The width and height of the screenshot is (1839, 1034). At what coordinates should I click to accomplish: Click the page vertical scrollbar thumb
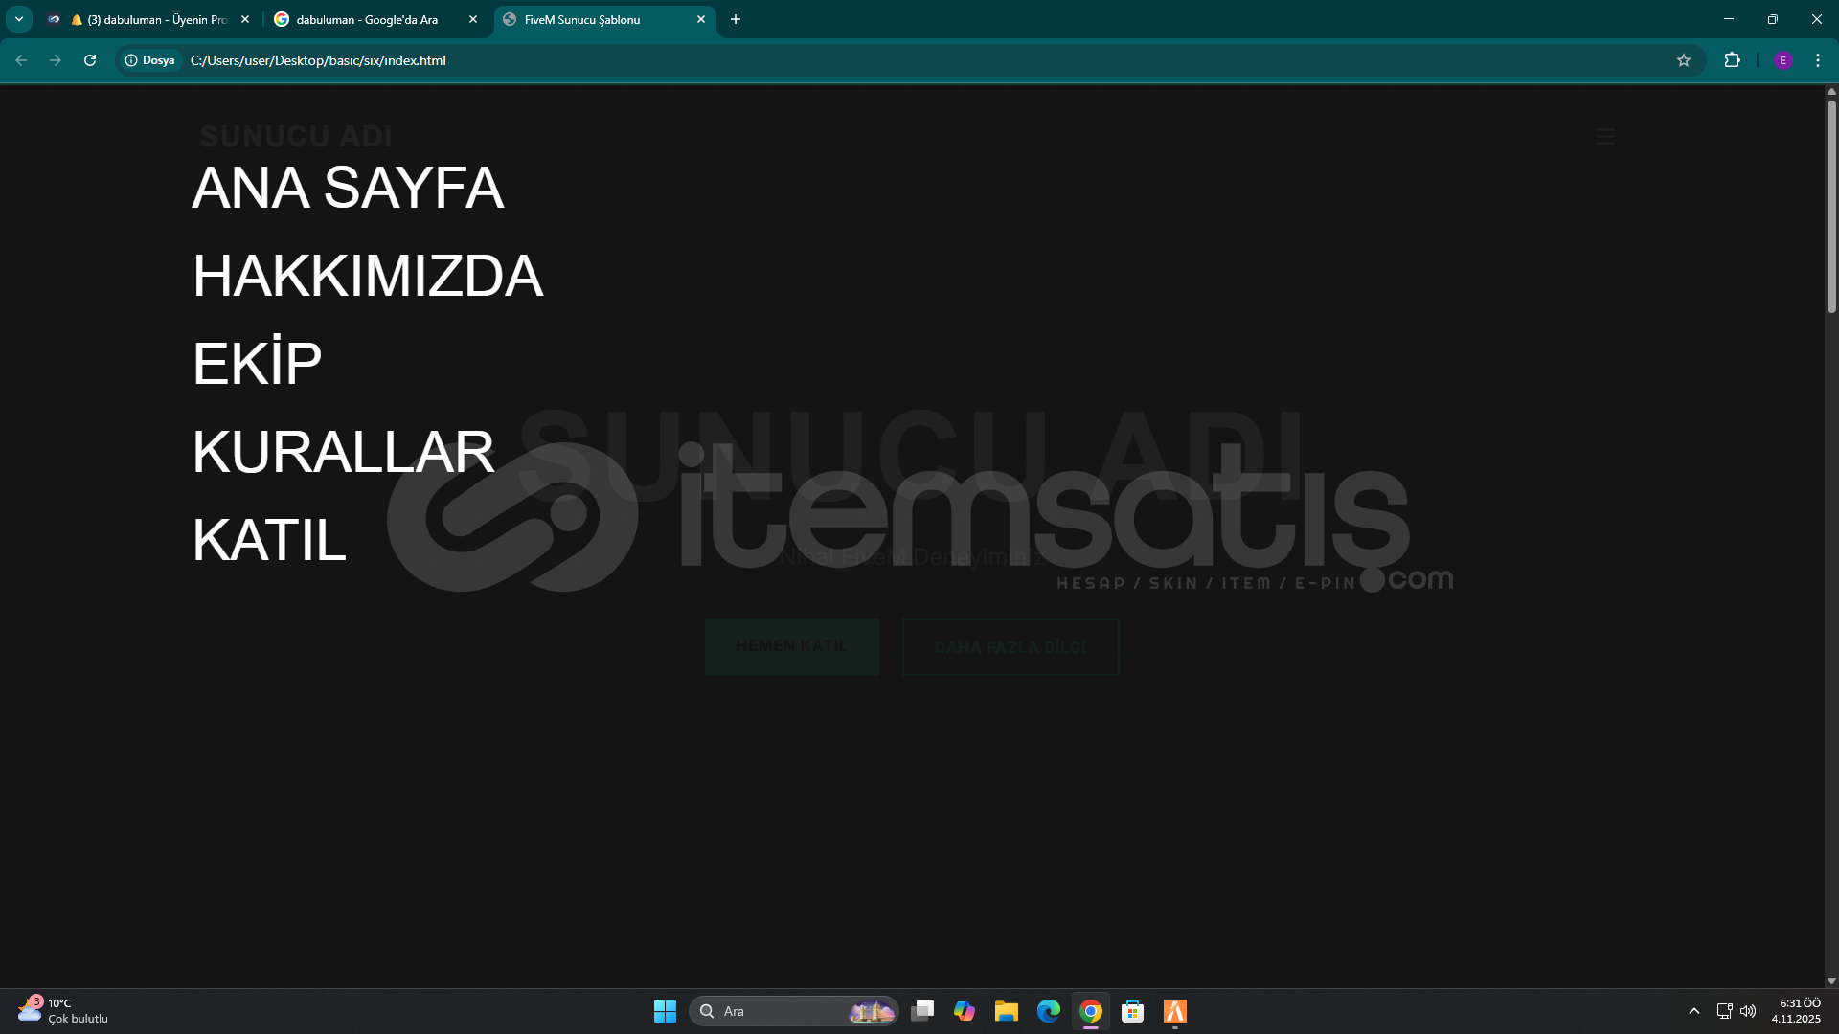pyautogui.click(x=1830, y=206)
